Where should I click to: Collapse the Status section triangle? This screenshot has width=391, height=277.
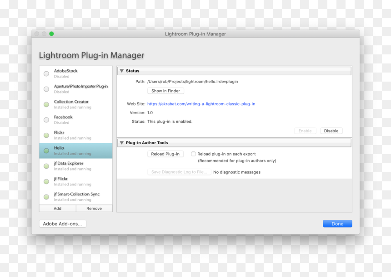(x=122, y=71)
